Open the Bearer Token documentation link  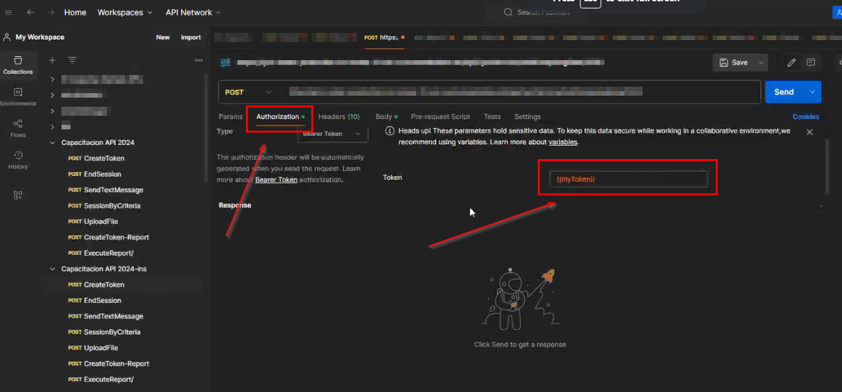276,179
